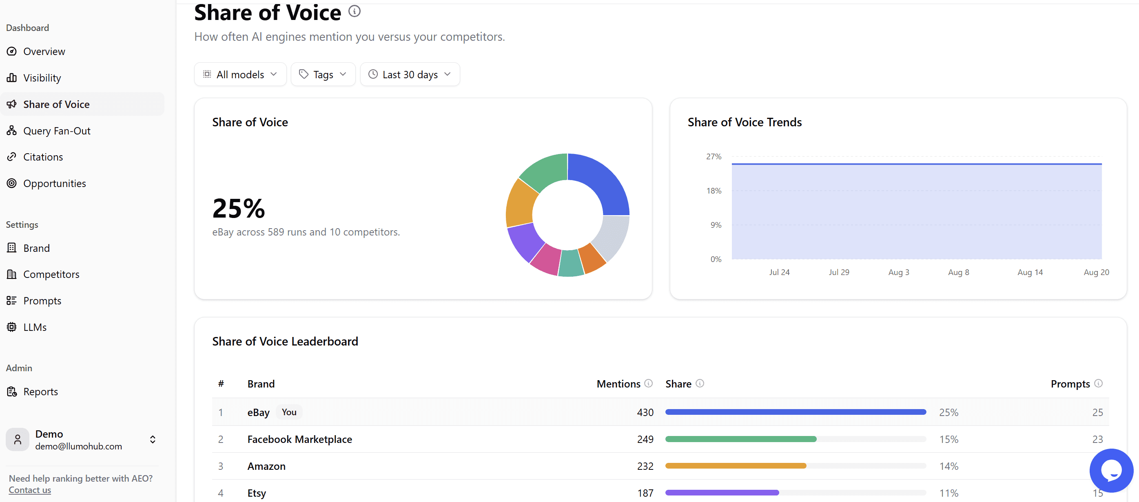Click the Mentions column header
This screenshot has height=502, width=1139.
click(618, 384)
